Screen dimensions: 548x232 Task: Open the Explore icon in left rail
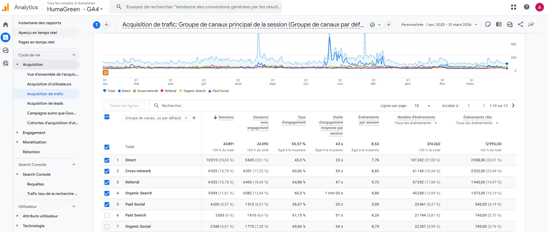(x=5, y=50)
